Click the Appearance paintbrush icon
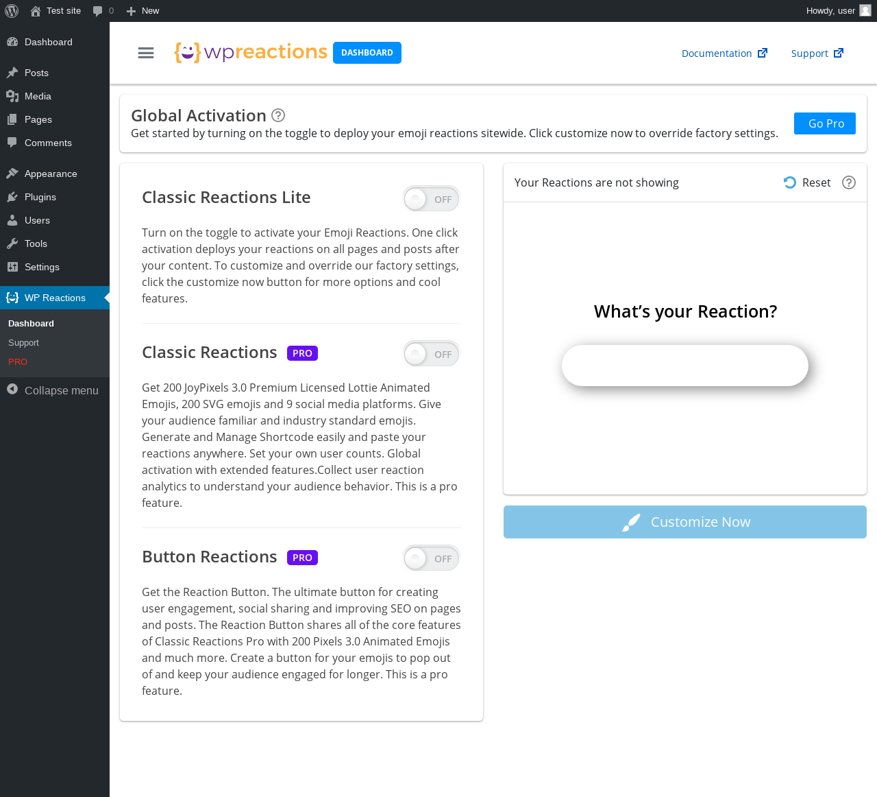 [x=12, y=174]
